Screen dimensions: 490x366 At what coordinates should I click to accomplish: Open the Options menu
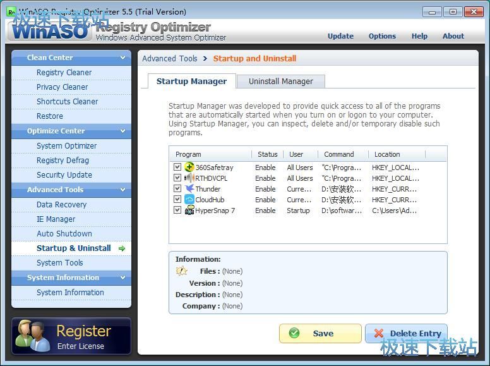click(x=382, y=36)
